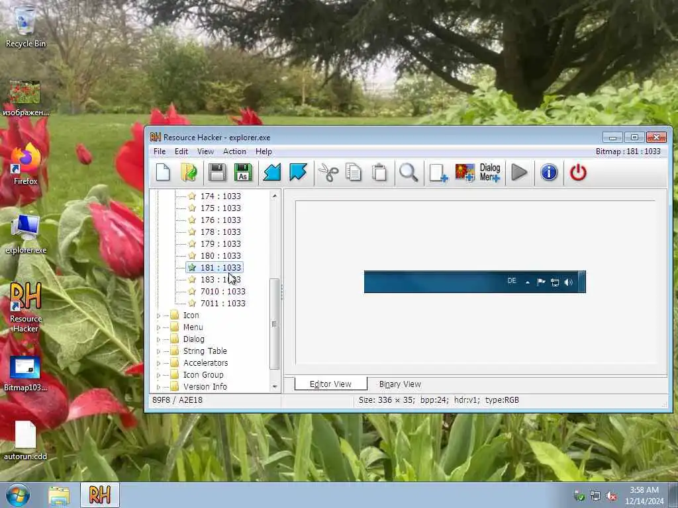The width and height of the screenshot is (678, 508).
Task: Click the tree scrollbar up arrow
Action: (275, 196)
